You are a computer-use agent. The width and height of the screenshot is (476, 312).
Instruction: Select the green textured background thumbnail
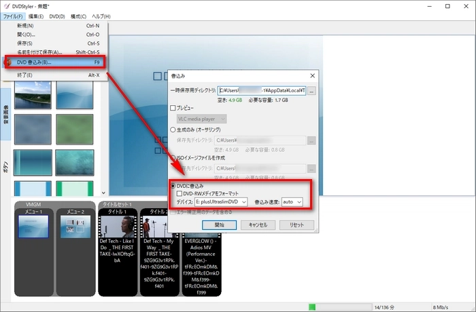pyautogui.click(x=75, y=128)
